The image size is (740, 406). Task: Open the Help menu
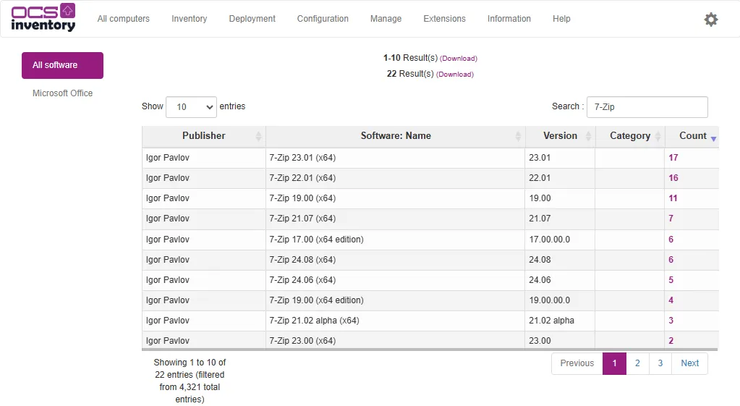[x=561, y=19]
